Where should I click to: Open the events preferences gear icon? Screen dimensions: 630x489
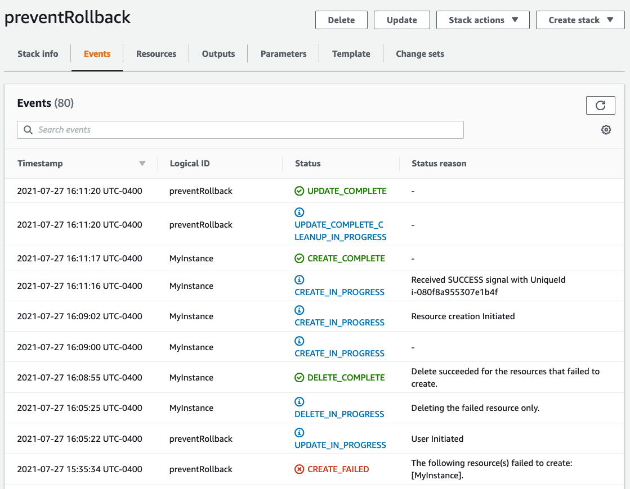tap(606, 129)
